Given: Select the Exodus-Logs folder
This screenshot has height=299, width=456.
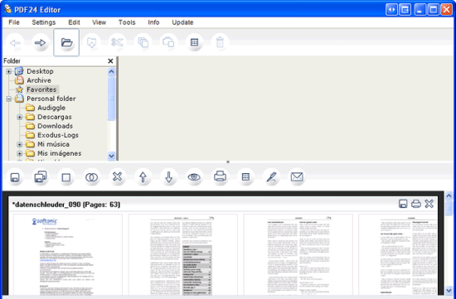Looking at the screenshot, I should click(x=58, y=135).
